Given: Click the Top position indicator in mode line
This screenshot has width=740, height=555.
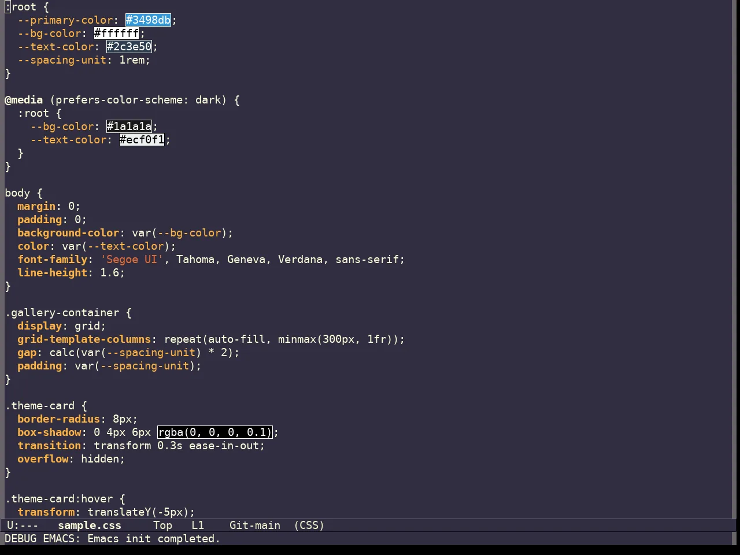Looking at the screenshot, I should (x=162, y=526).
